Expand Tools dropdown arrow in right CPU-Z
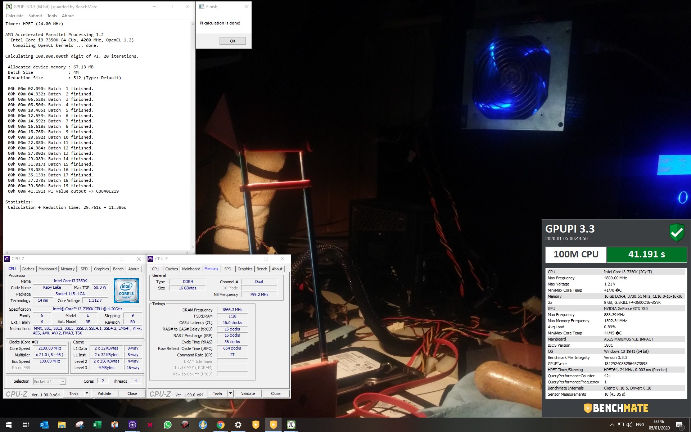691x432 pixels. click(x=230, y=393)
